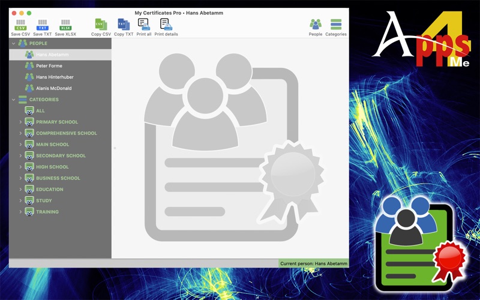Viewport: 480px width, 300px height.
Task: Select the Hans Hinterhuber name
Action: point(55,77)
